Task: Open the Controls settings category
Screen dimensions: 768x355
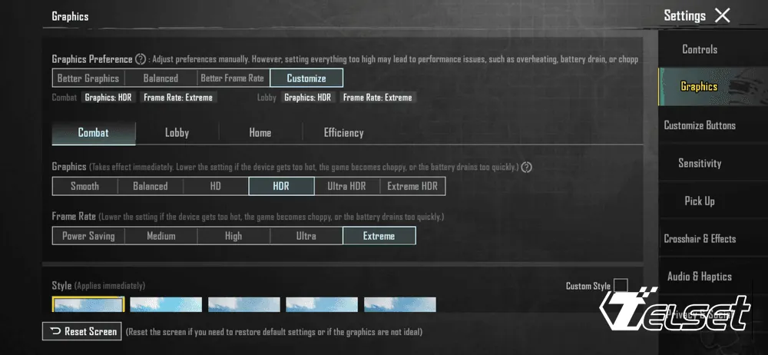Action: click(700, 49)
